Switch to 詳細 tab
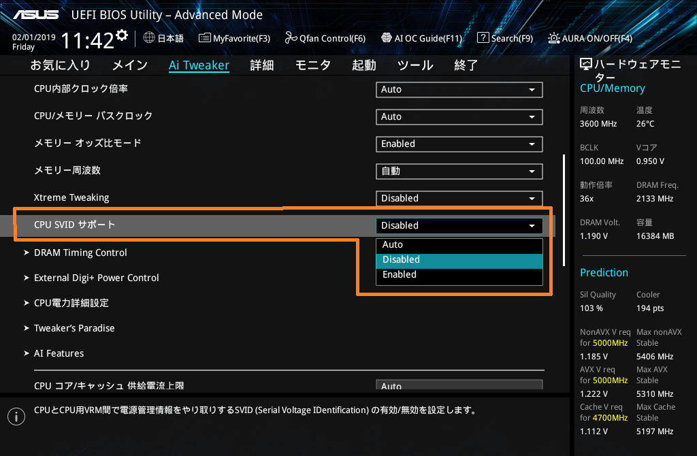Image resolution: width=697 pixels, height=456 pixels. coord(262,65)
